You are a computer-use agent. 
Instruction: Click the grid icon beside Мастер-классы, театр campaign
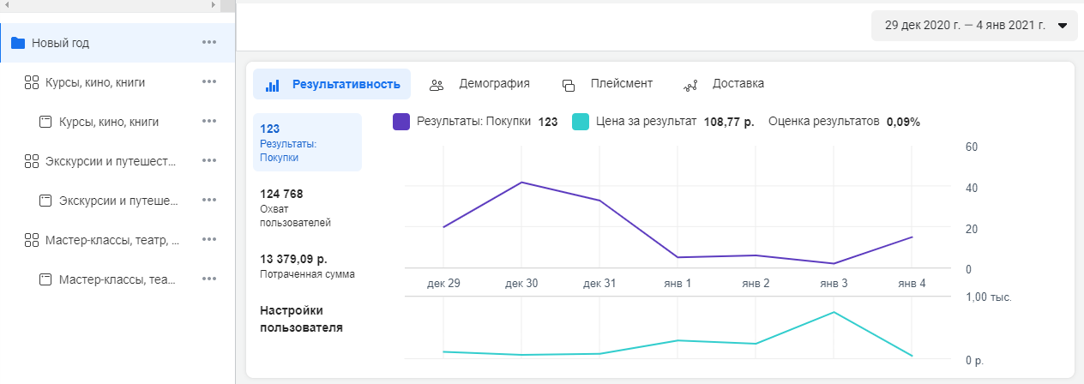click(x=32, y=240)
